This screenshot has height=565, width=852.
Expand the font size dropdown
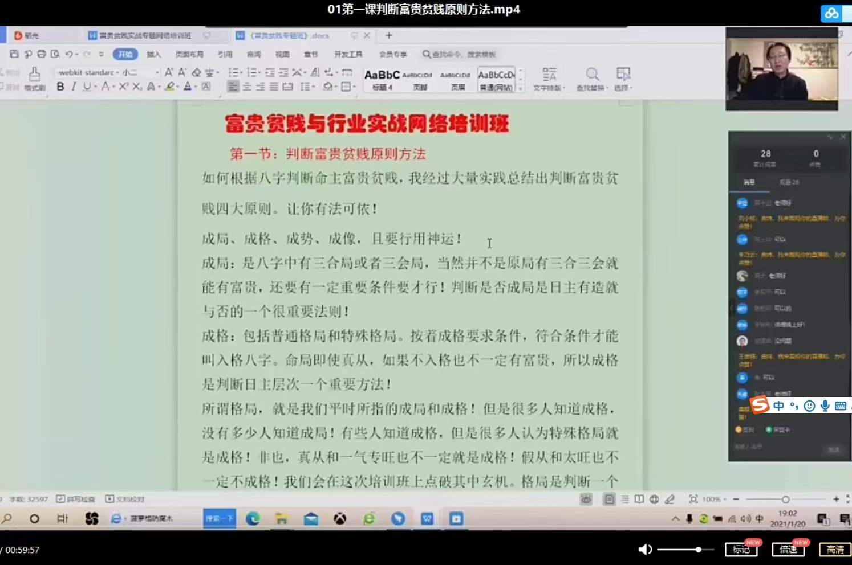[x=157, y=72]
